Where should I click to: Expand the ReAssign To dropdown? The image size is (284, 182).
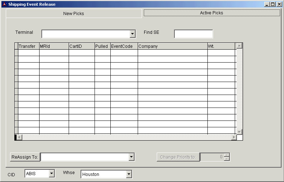pyautogui.click(x=132, y=157)
